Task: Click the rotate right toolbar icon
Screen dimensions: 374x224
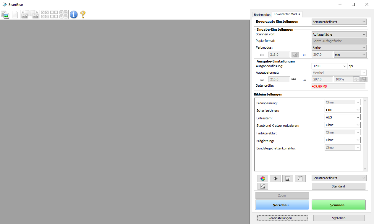Action: (35, 14)
